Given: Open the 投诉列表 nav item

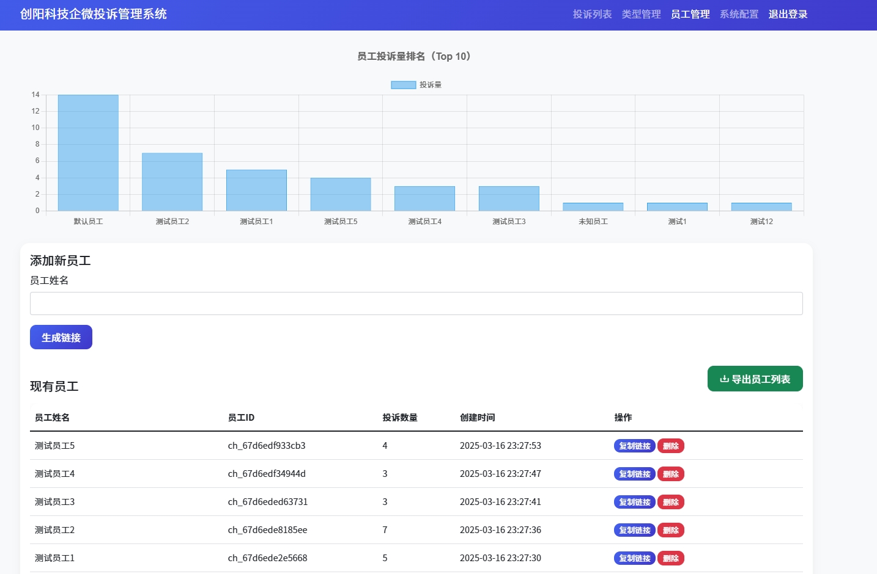Looking at the screenshot, I should coord(592,14).
